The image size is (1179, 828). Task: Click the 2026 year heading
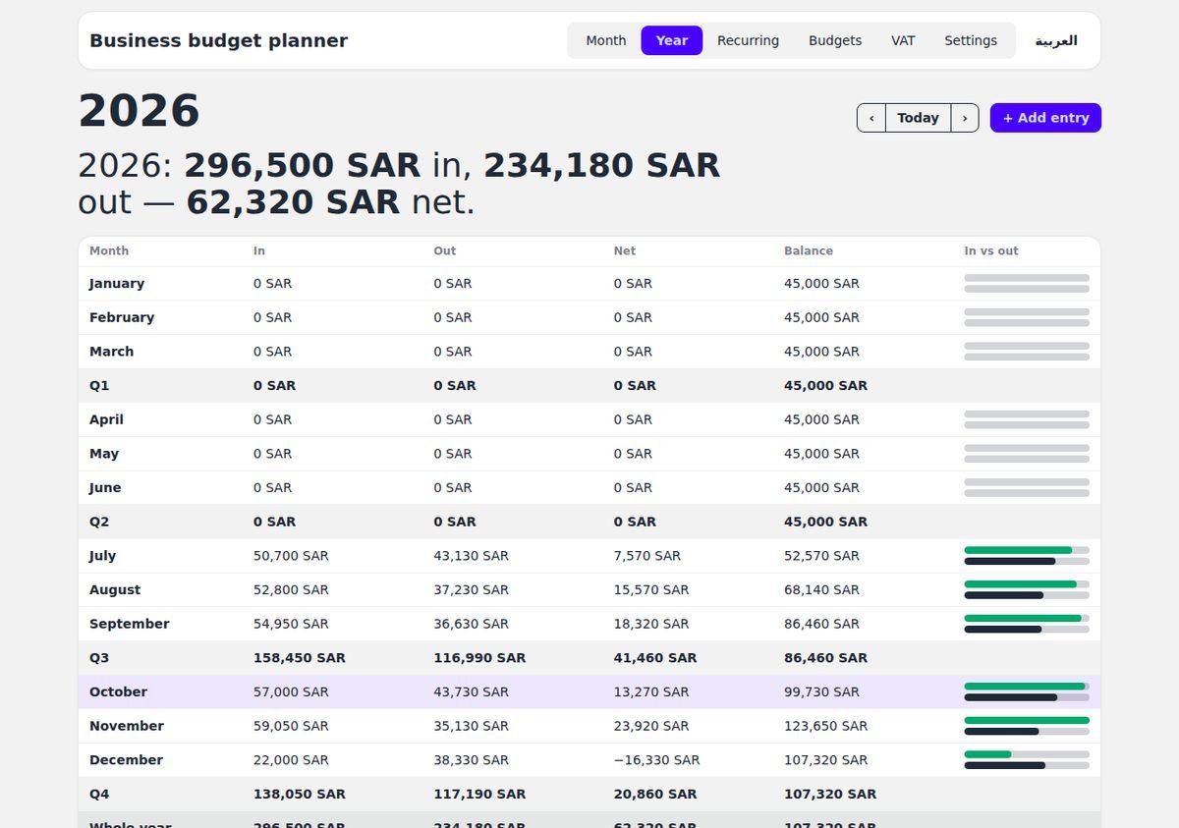click(x=139, y=111)
